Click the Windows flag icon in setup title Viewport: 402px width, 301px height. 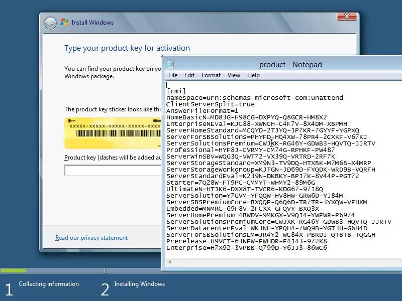coord(64,22)
